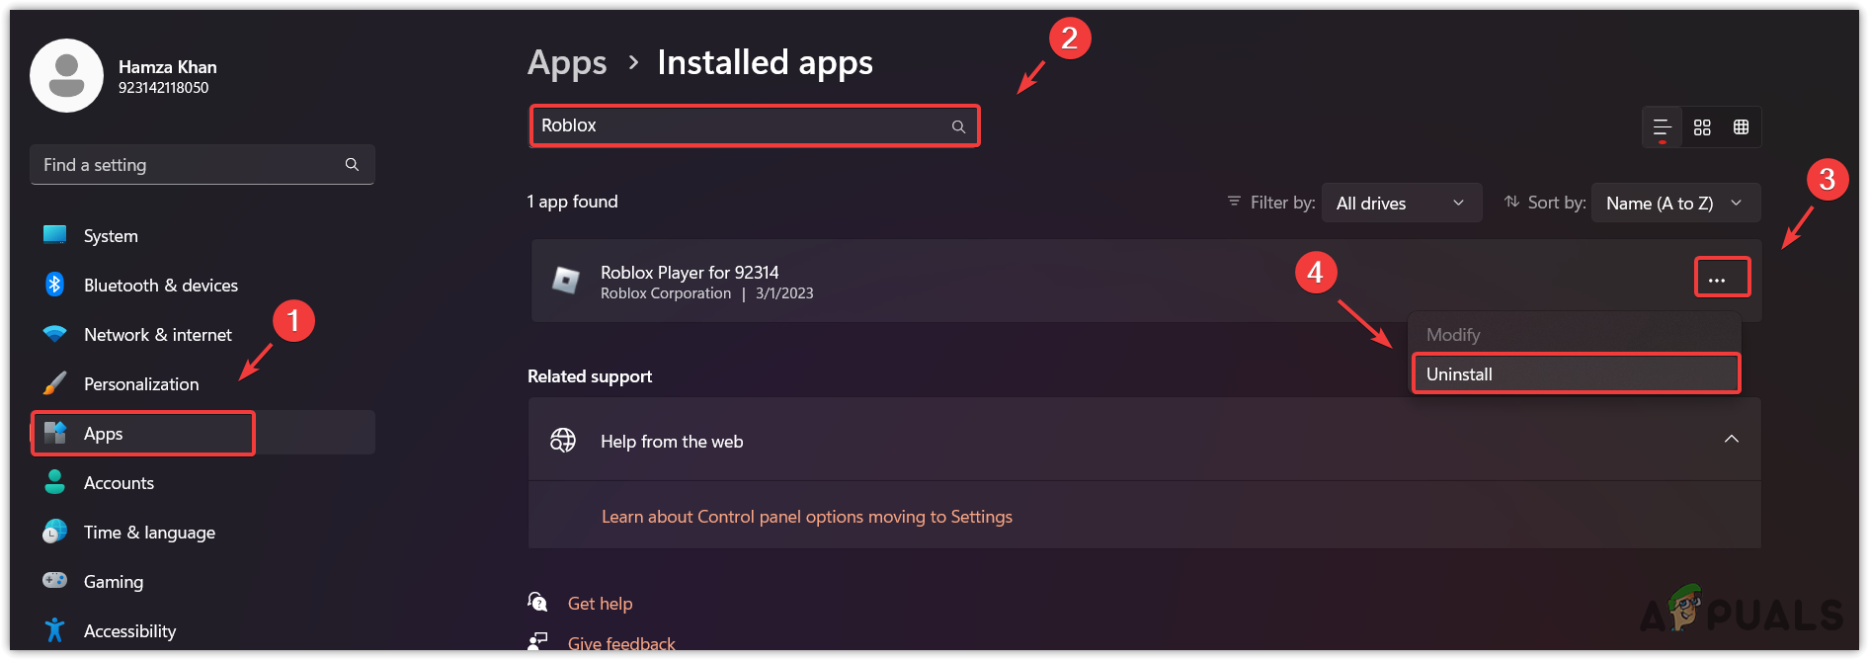Image resolution: width=1869 pixels, height=660 pixels.
Task: Open the three-dot menu for Roblox Player
Action: (1722, 278)
